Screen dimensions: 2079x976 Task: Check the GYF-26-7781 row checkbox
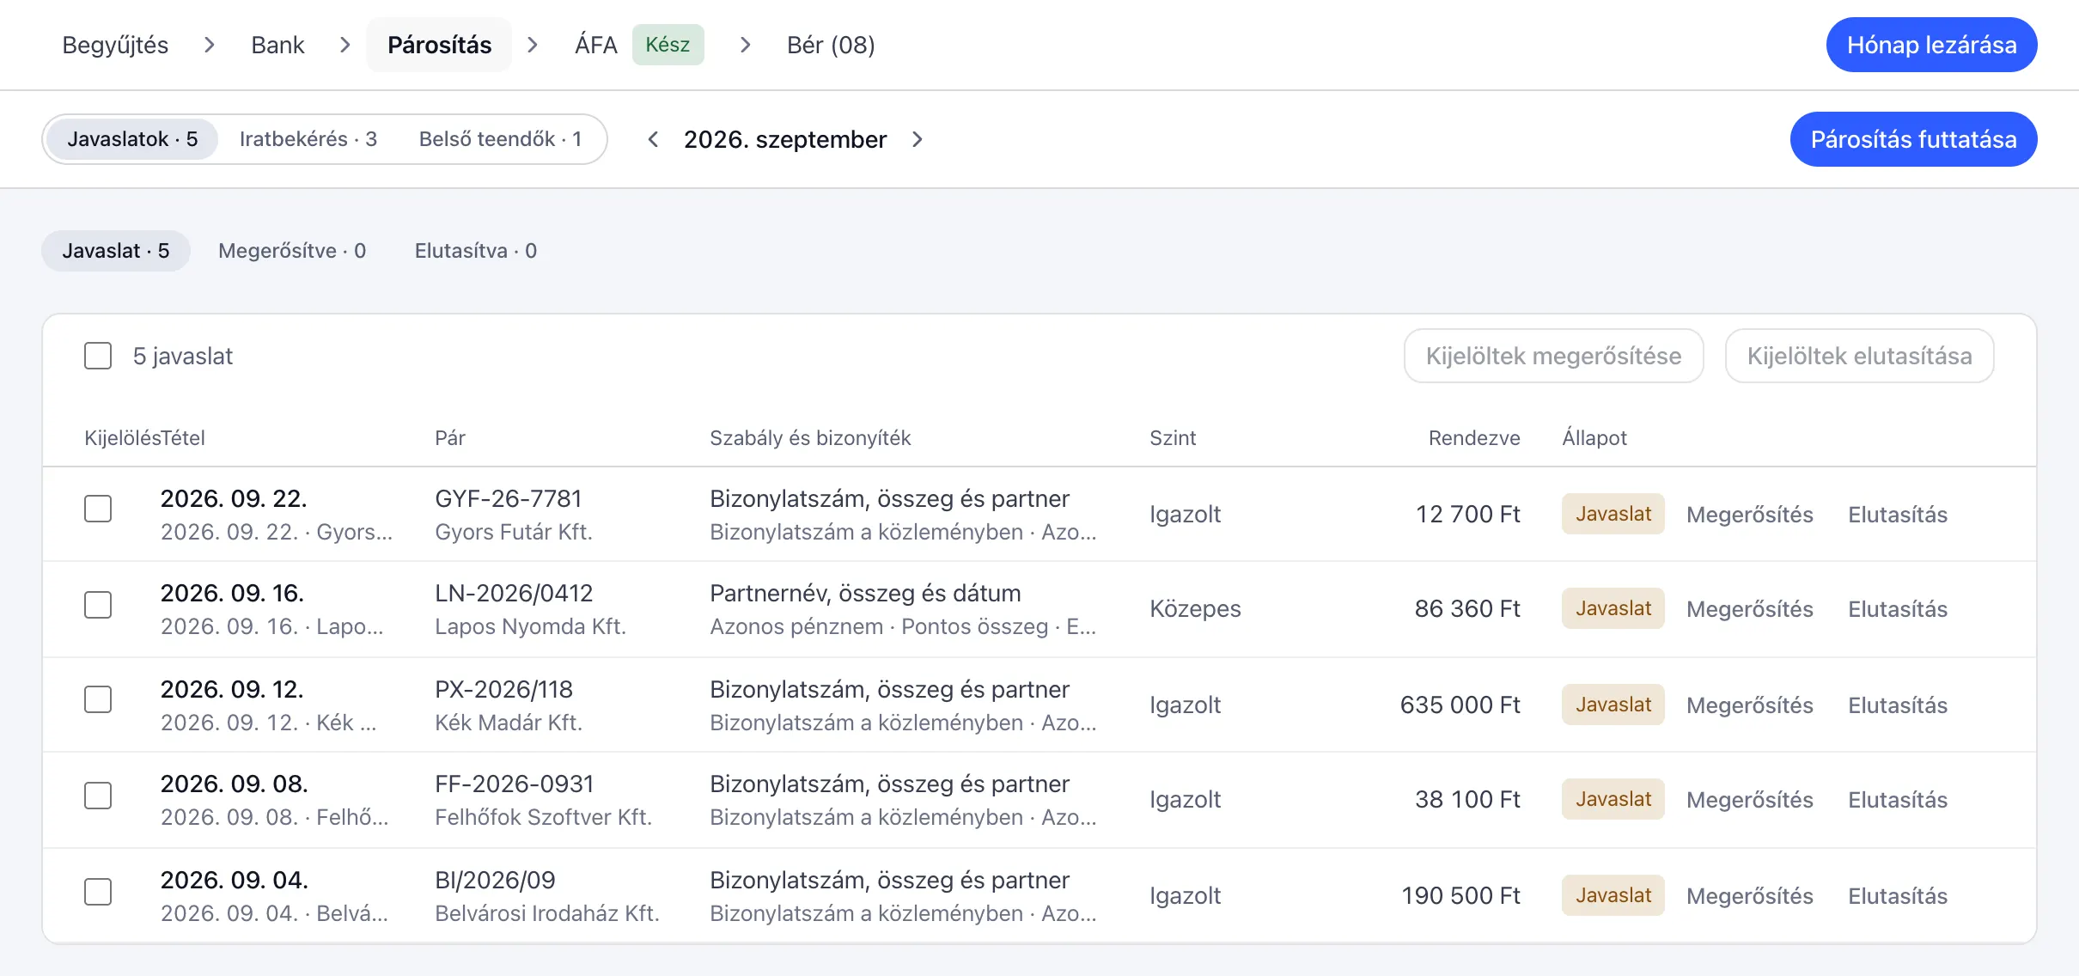98,509
